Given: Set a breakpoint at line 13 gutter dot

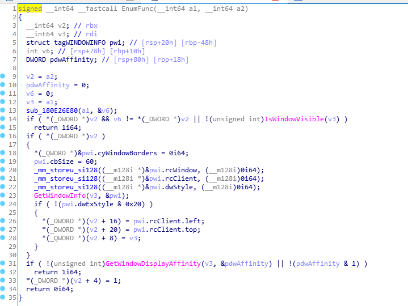Looking at the screenshot, I should pos(3,110).
